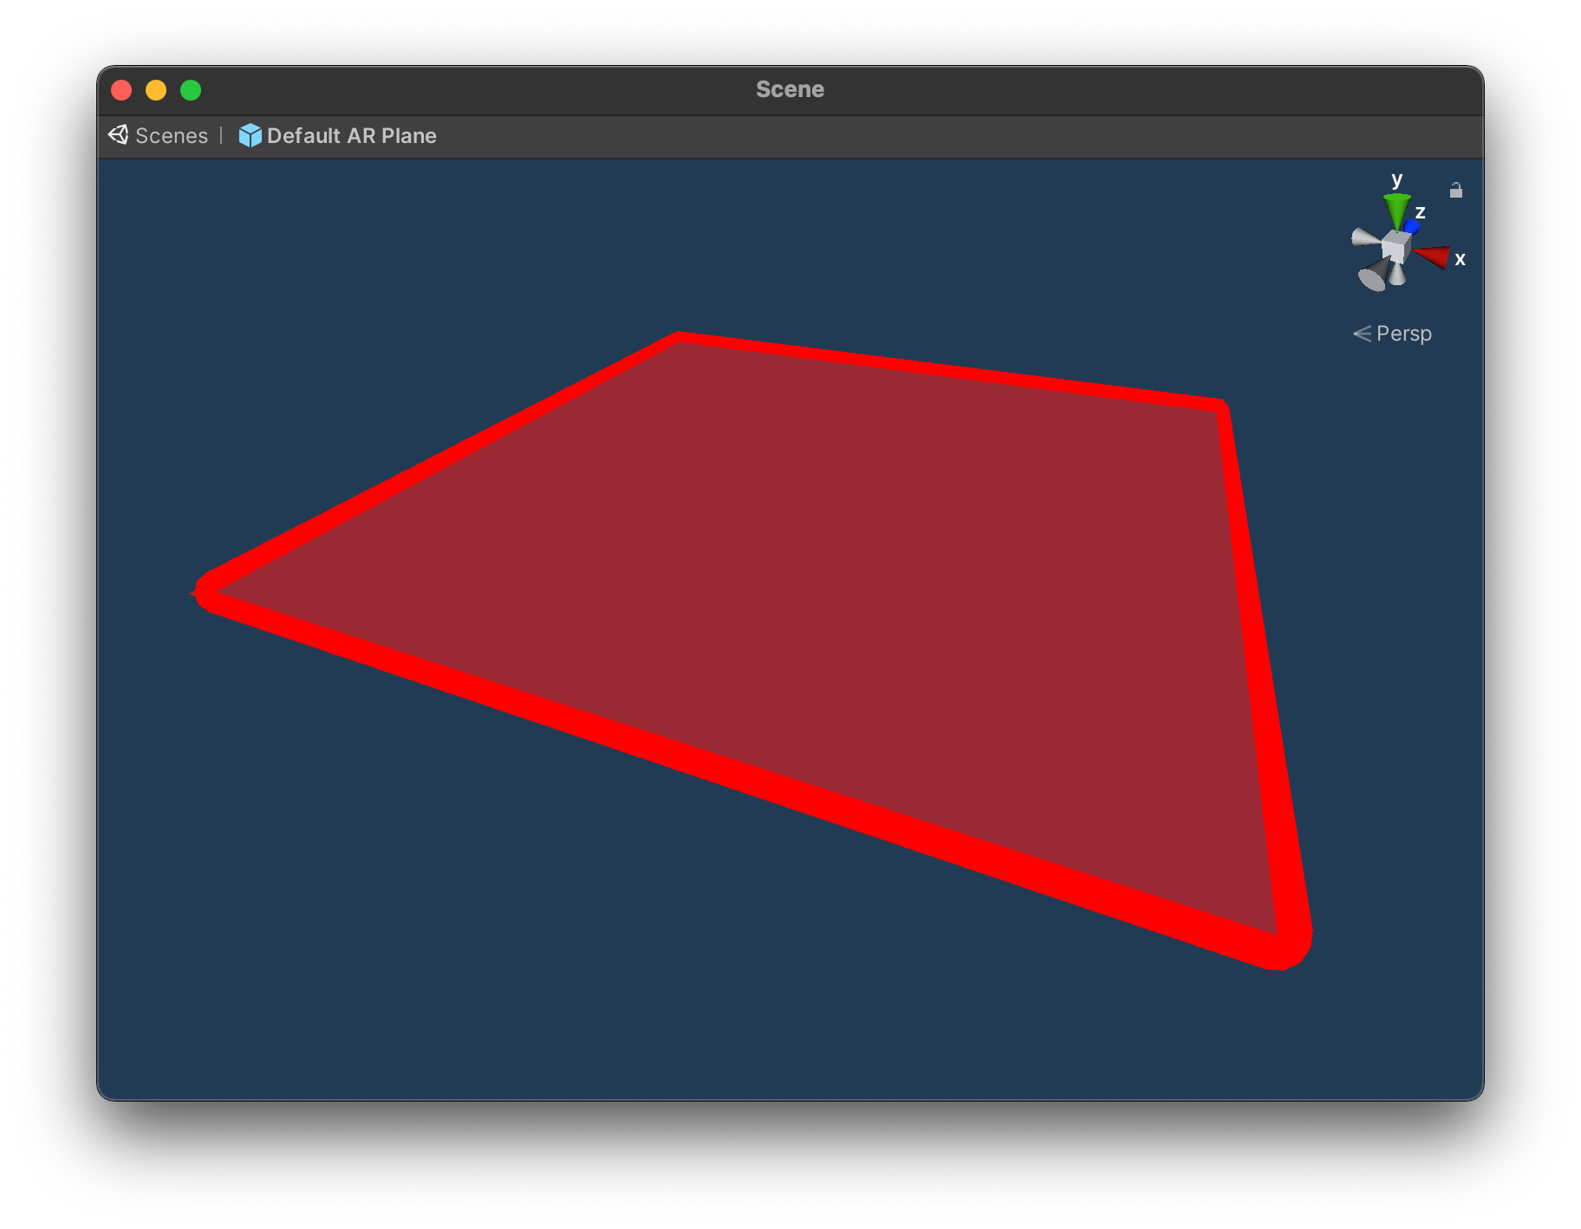Switch Persp label to isometric mode
Image resolution: width=1581 pixels, height=1229 pixels.
tap(1403, 334)
